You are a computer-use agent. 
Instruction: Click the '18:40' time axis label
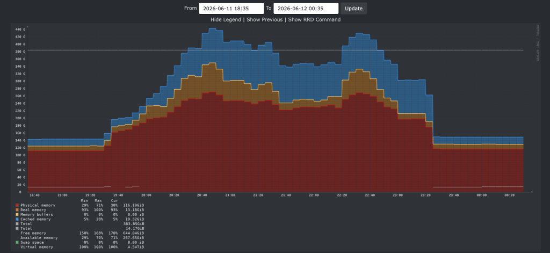coord(34,195)
